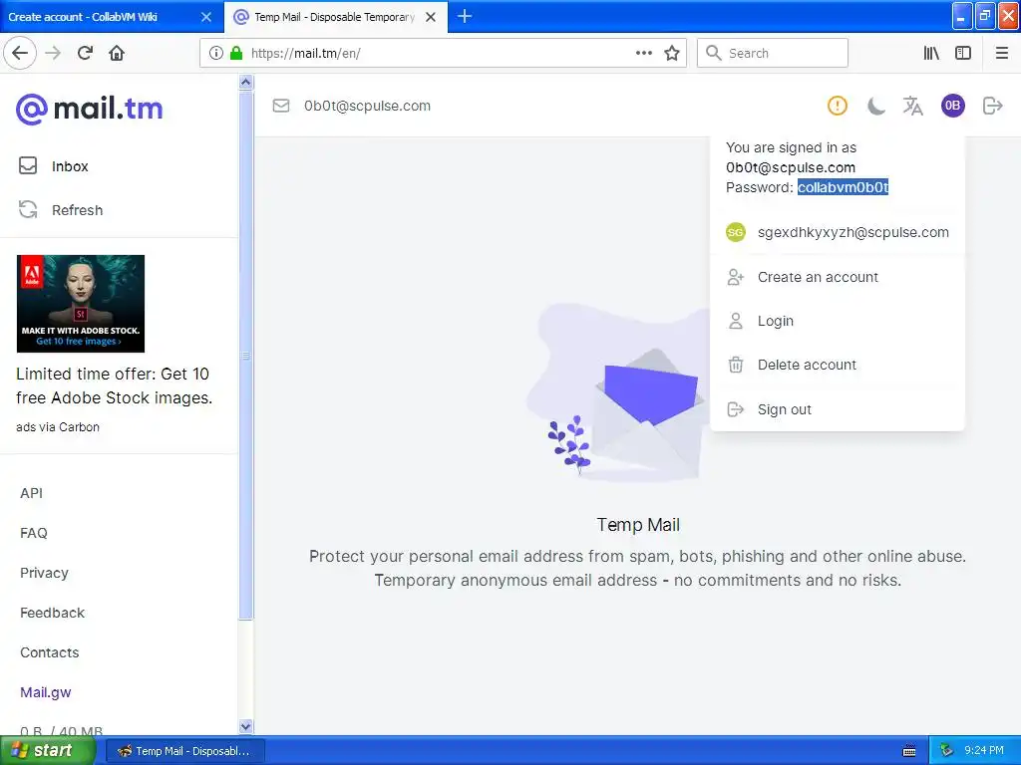This screenshot has width=1021, height=765.
Task: Click the Sign out exit icon
Action: coord(735,409)
